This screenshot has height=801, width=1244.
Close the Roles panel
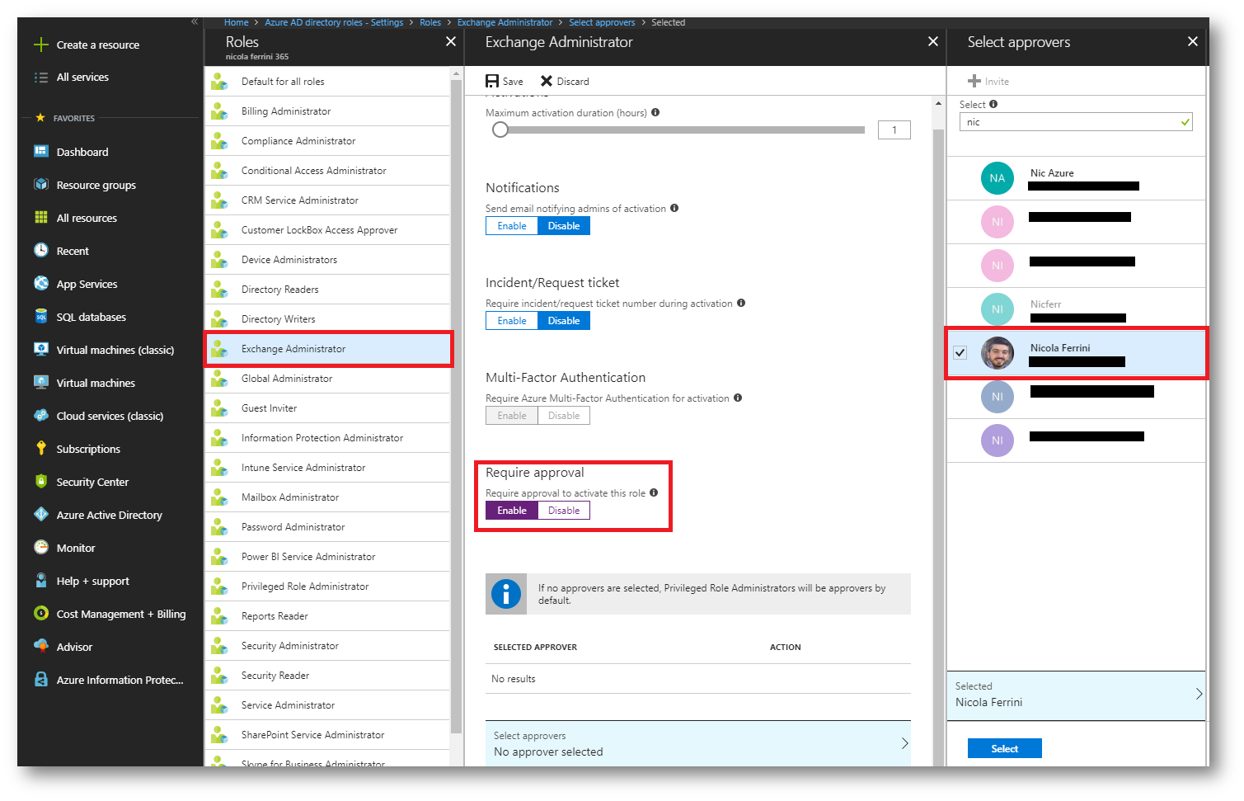pyautogui.click(x=451, y=41)
